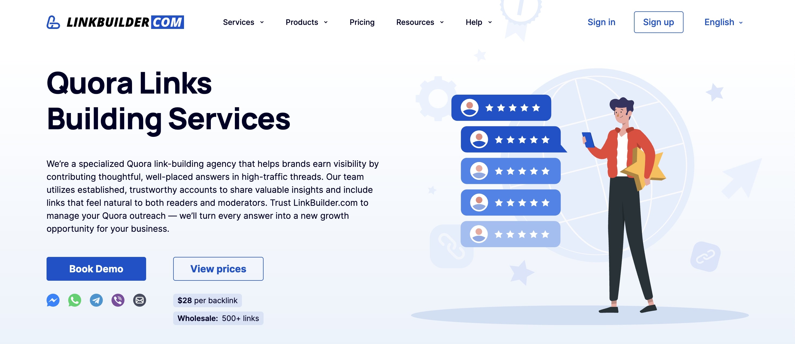Viewport: 795px width, 344px height.
Task: Click the Wholesale 500+ links badge
Action: (x=218, y=318)
